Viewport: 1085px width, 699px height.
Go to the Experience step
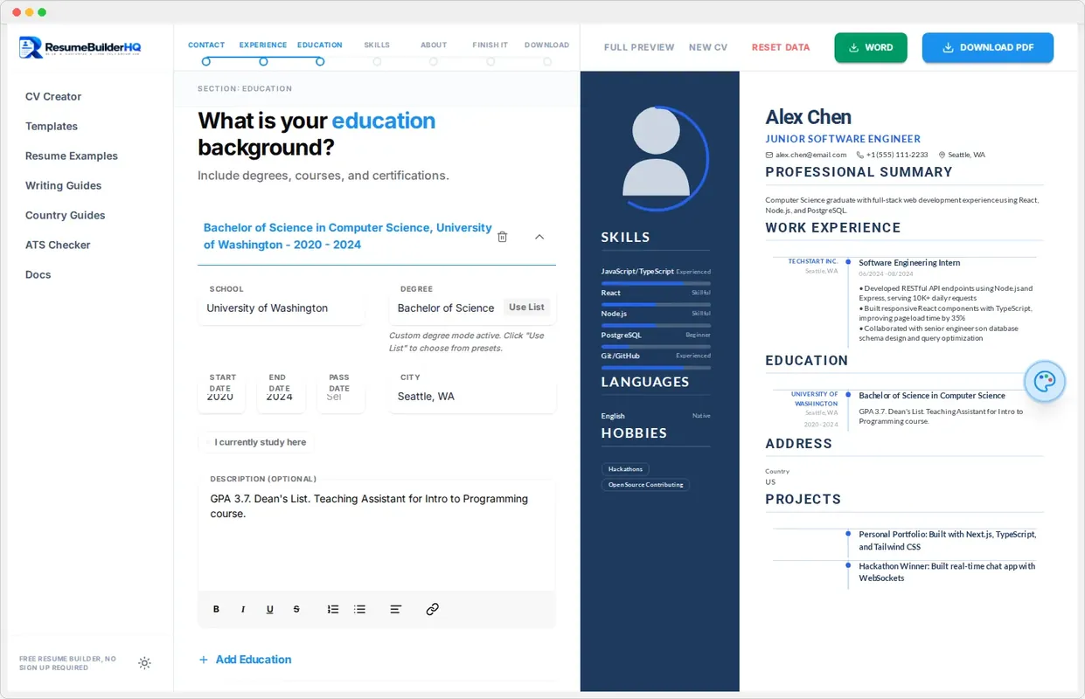263,52
